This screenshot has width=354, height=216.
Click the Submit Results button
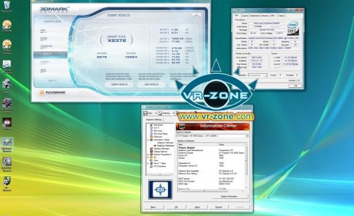click(x=119, y=84)
